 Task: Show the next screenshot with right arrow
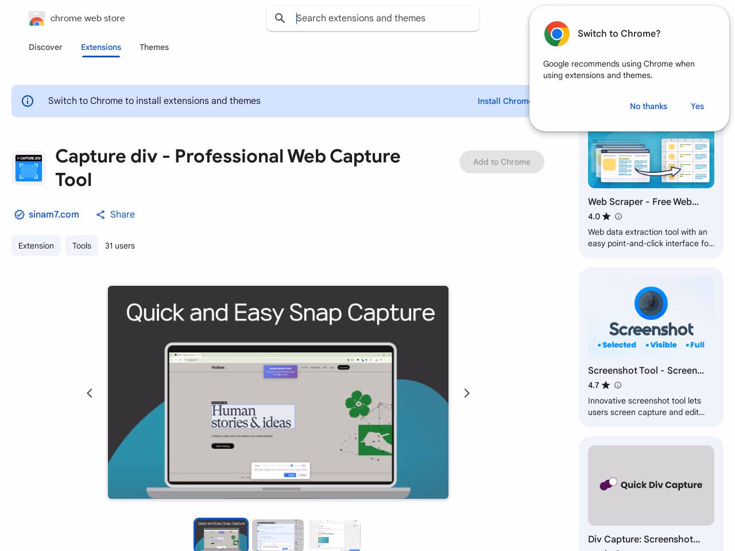(467, 393)
